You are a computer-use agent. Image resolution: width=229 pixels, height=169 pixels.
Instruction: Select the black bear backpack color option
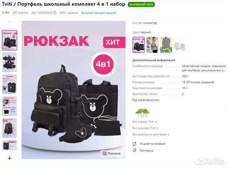click(138, 45)
